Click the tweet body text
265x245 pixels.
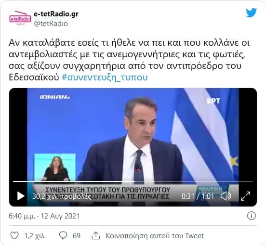point(129,60)
